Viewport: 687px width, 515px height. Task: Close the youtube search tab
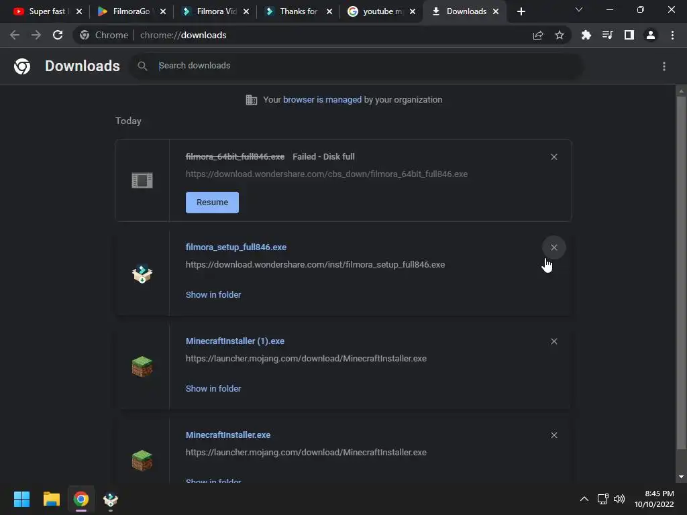(413, 11)
